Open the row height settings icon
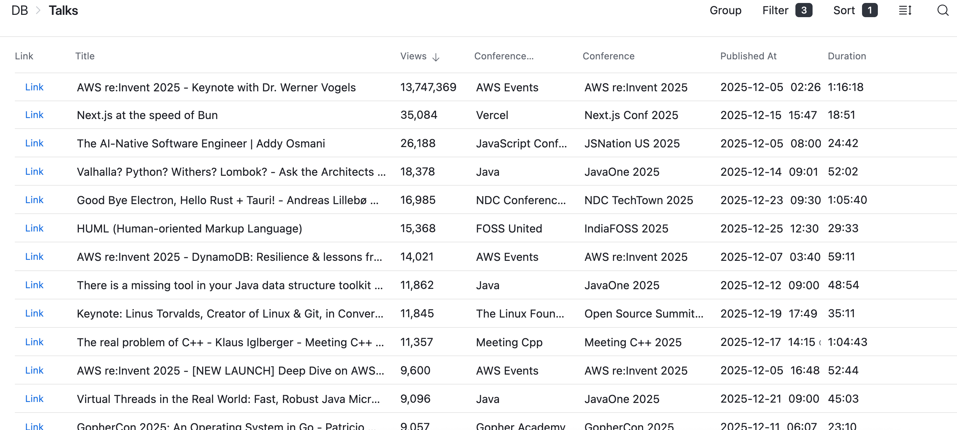The height and width of the screenshot is (430, 957). pyautogui.click(x=905, y=11)
